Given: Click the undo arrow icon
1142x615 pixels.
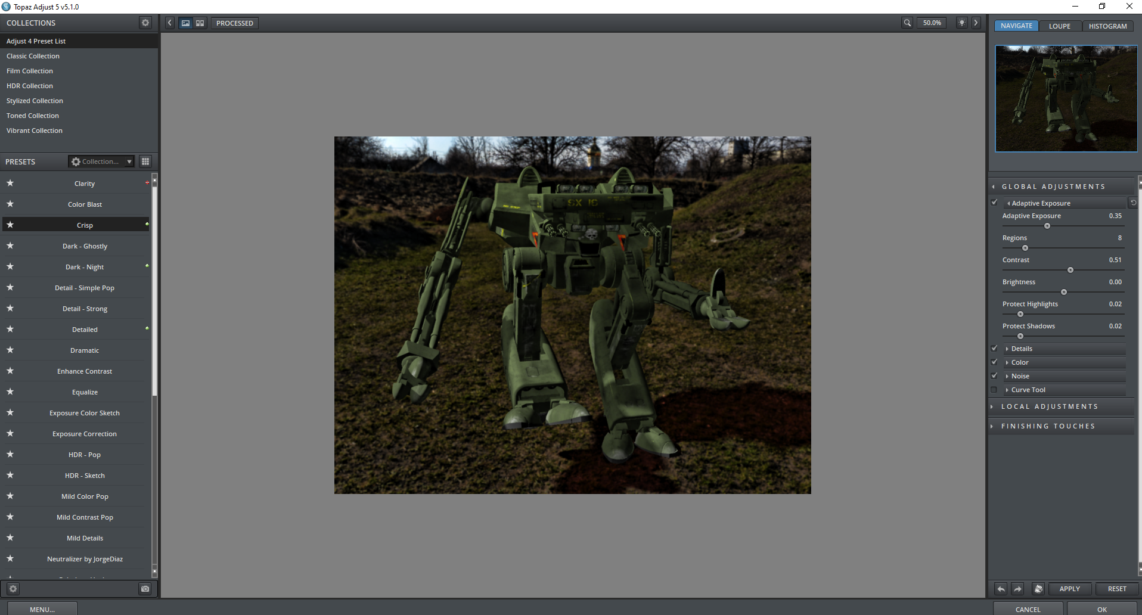Looking at the screenshot, I should tap(1001, 589).
